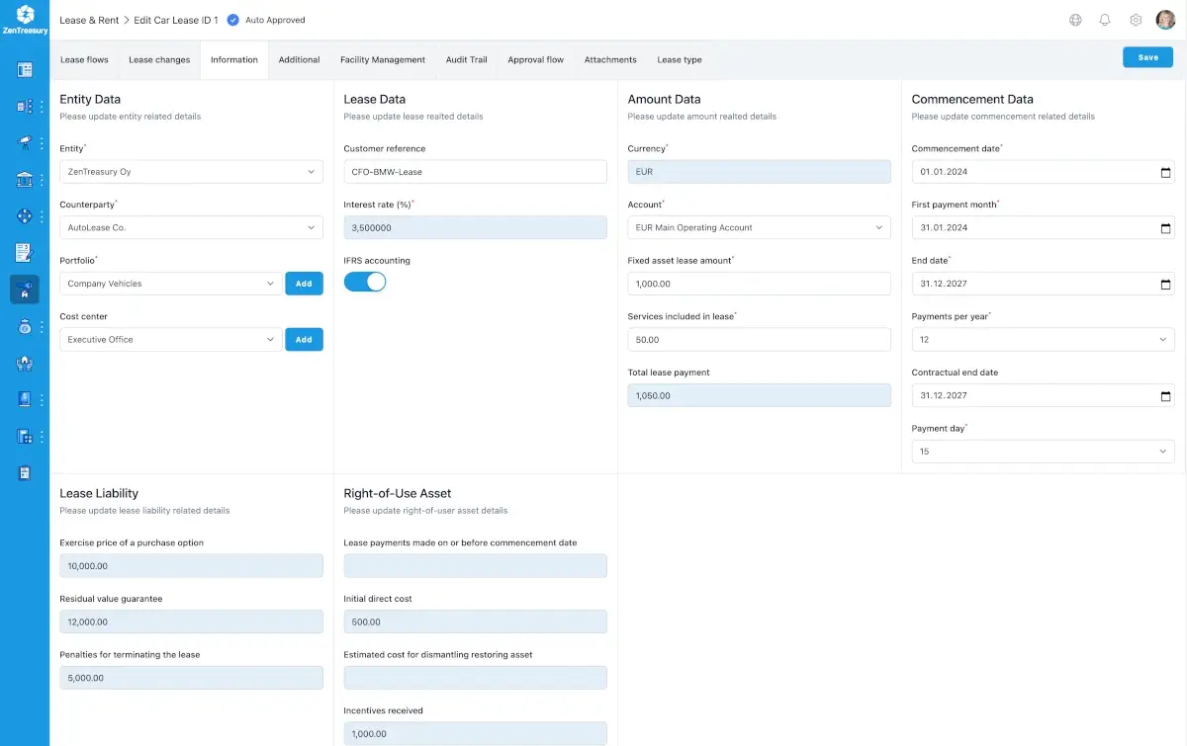Viewport: 1187px width, 746px height.
Task: Click the ZenTreasury logo
Action: [25, 20]
